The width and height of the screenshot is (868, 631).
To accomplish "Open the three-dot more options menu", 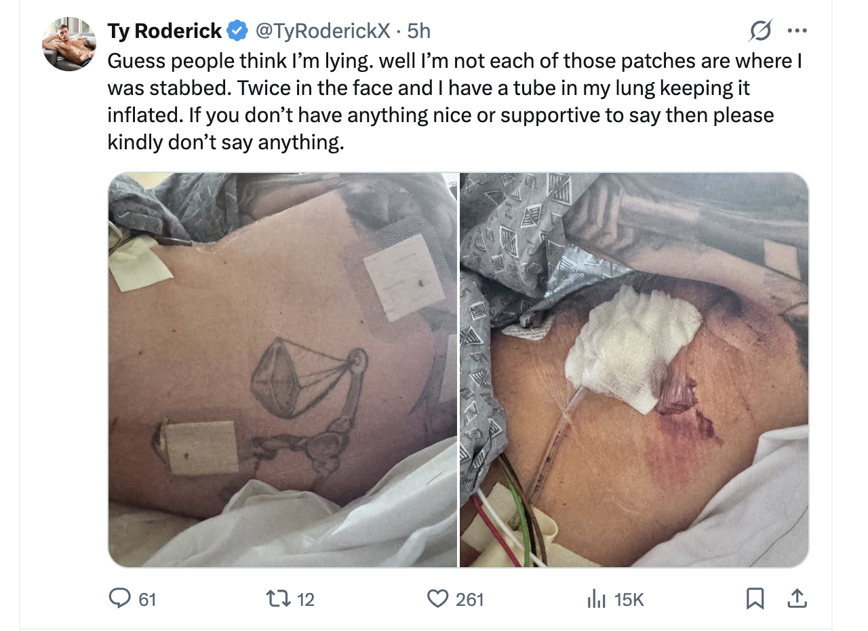I will [x=796, y=31].
